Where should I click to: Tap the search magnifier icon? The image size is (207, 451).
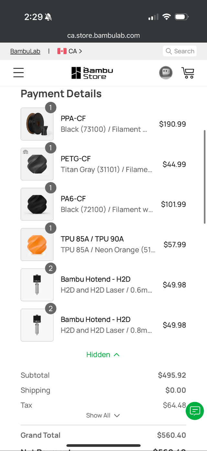point(169,51)
